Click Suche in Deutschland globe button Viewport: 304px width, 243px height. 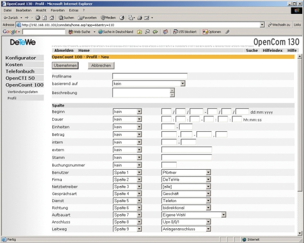(116, 32)
